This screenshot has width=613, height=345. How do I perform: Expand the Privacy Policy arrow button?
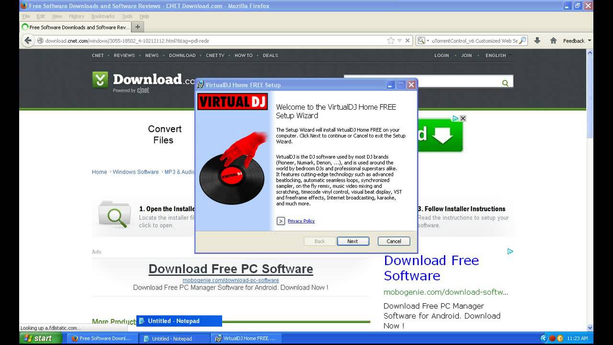[x=281, y=221]
